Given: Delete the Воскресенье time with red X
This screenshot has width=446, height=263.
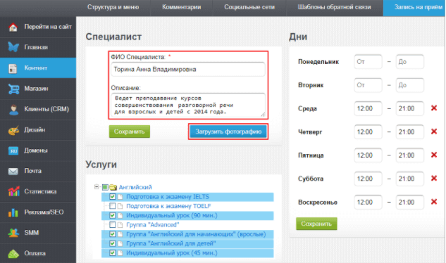Looking at the screenshot, I should point(434,202).
